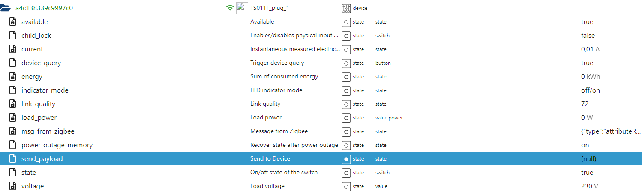Click the green Wi-Fi connection status icon
The image size is (642, 194).
230,8
